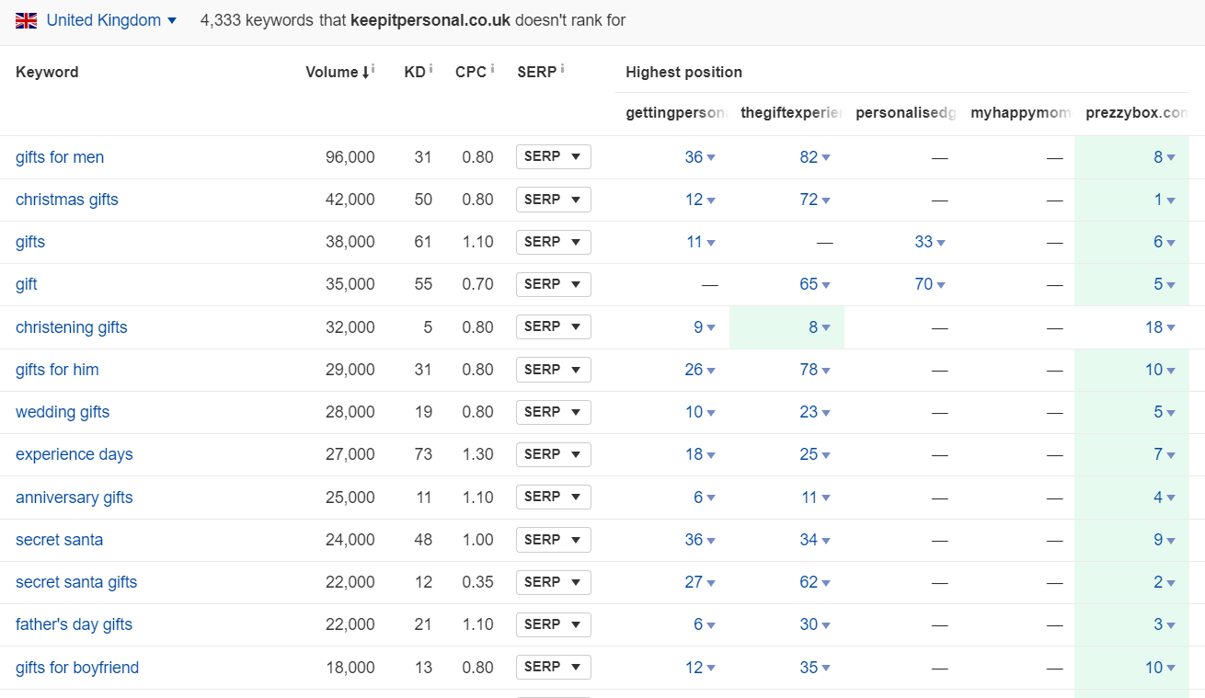This screenshot has width=1205, height=698.
Task: Open highlighted position 8 for 'christening gifts'
Action: [x=820, y=327]
